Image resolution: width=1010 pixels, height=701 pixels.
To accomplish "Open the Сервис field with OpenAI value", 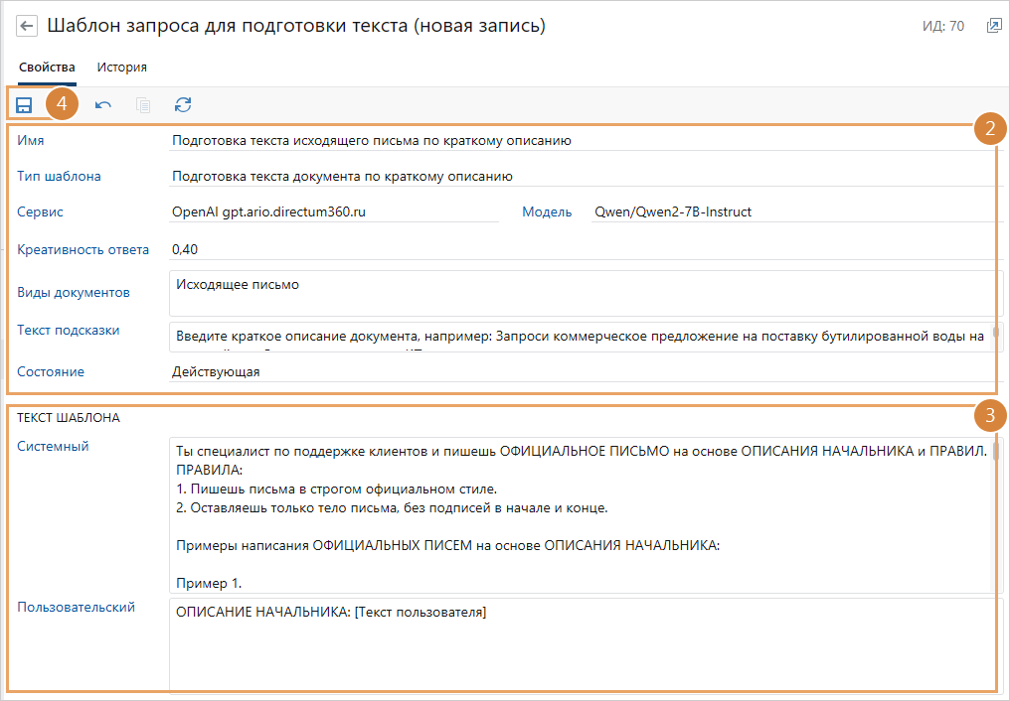I will point(334,212).
